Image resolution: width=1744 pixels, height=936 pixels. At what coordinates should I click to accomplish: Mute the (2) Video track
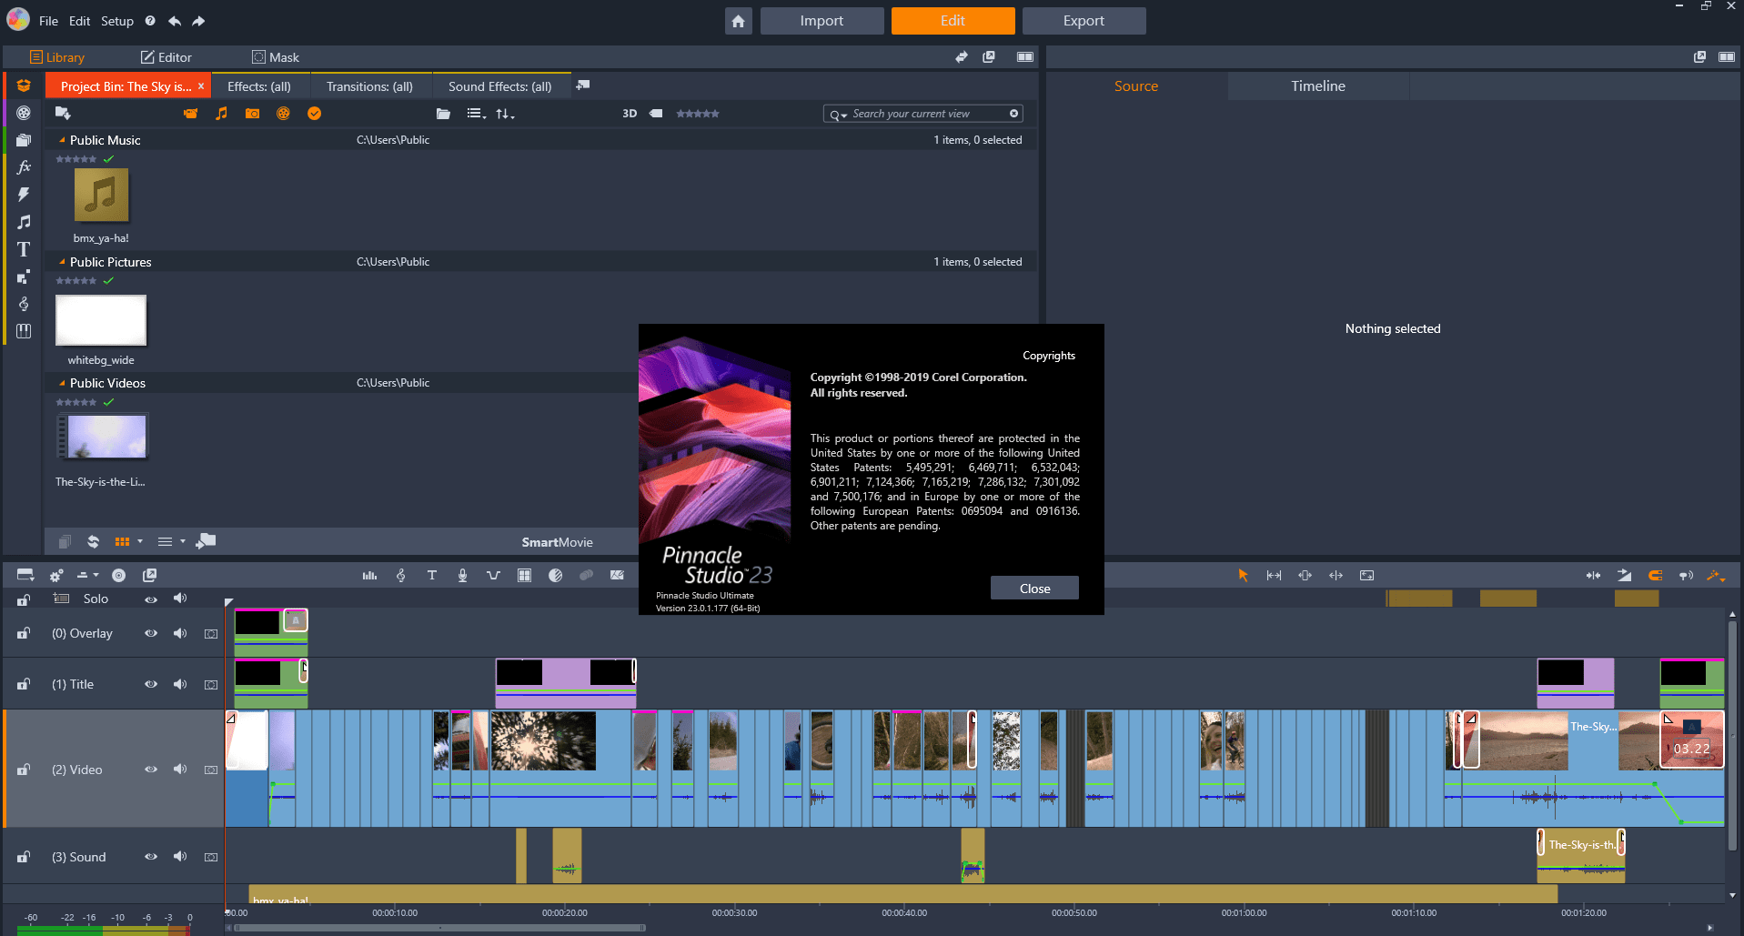click(180, 769)
